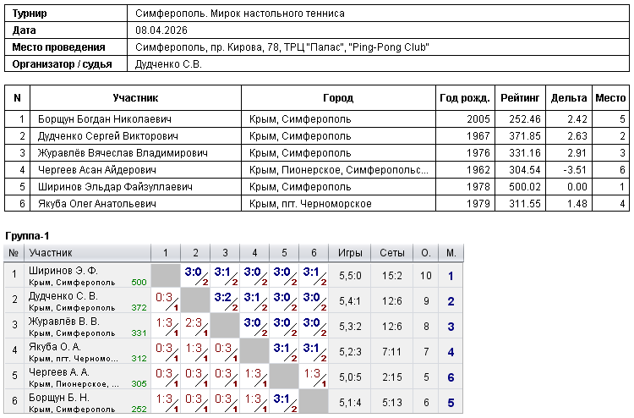This screenshot has width=634, height=418.
Task: Click the 'Сеты' column header in group table
Action: [391, 253]
